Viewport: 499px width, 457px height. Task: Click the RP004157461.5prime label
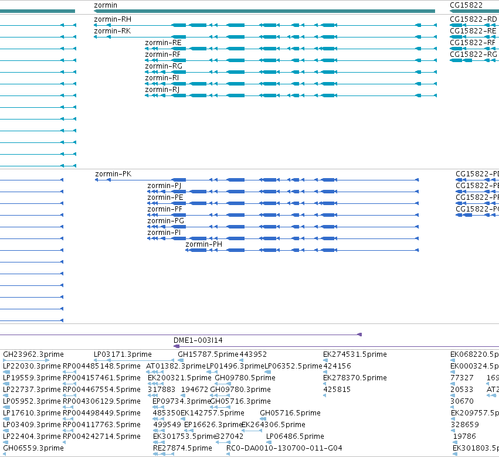tap(101, 378)
